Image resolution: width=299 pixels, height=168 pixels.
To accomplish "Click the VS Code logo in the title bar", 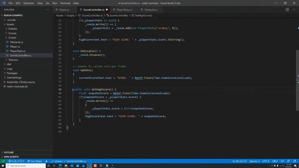I will coord(4,3).
